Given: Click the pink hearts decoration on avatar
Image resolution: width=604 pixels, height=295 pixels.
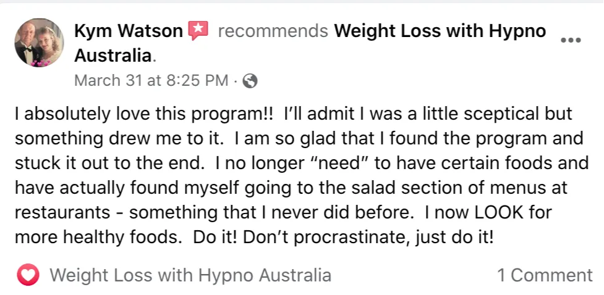Looking at the screenshot, I should 40,63.
